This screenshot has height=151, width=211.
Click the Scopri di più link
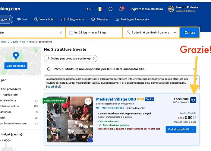click(53, 87)
